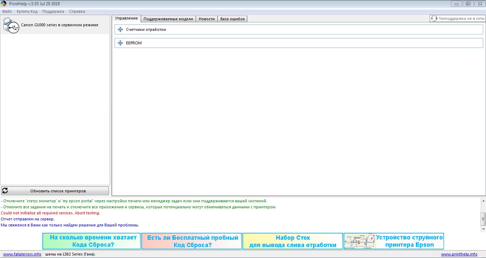Click the 'Отключите статус монитор' log line
486x258 pixels.
pos(134,201)
